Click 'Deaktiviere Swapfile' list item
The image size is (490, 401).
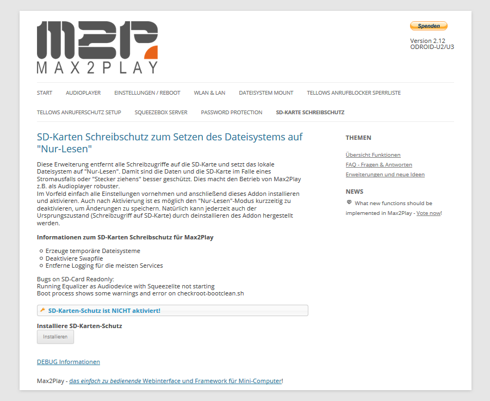click(74, 258)
